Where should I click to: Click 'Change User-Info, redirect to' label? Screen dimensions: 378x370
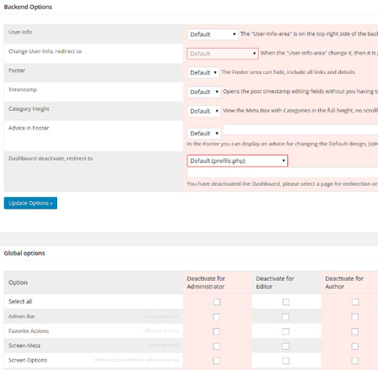coord(45,51)
